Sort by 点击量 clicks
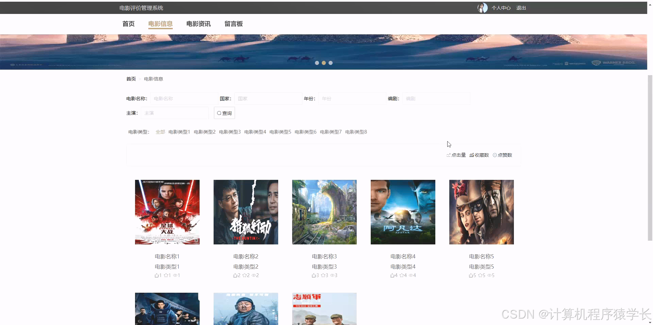653x325 pixels. [456, 155]
